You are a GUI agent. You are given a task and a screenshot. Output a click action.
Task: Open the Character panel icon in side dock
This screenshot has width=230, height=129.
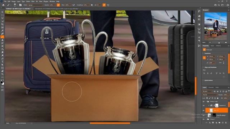[199, 37]
